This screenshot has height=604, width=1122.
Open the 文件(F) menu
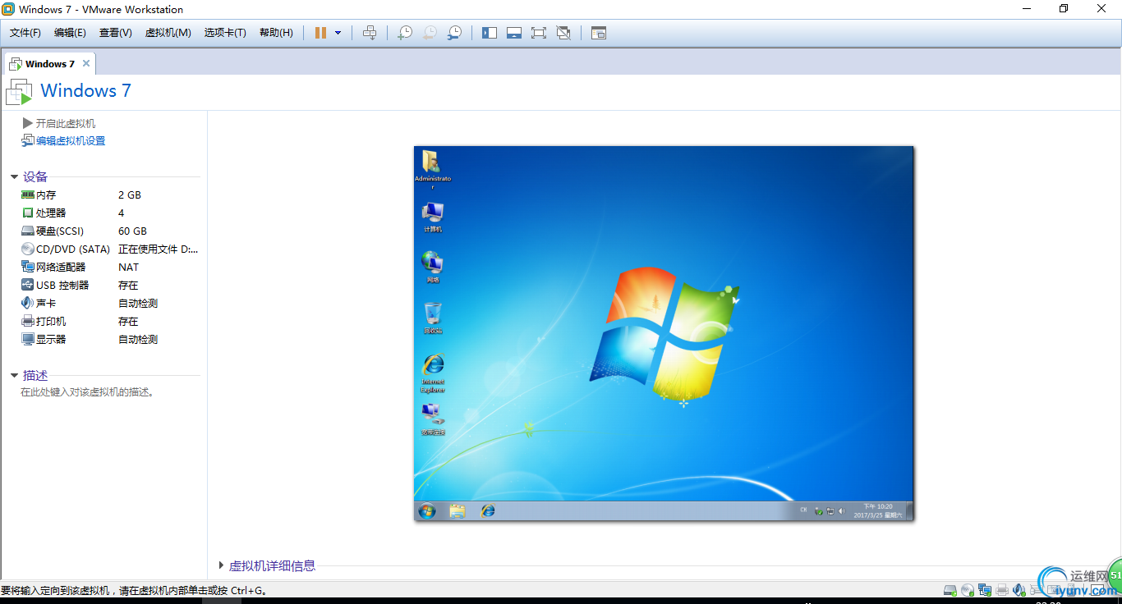coord(25,33)
